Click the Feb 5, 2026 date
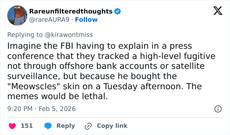230x135 pixels. point(58,108)
